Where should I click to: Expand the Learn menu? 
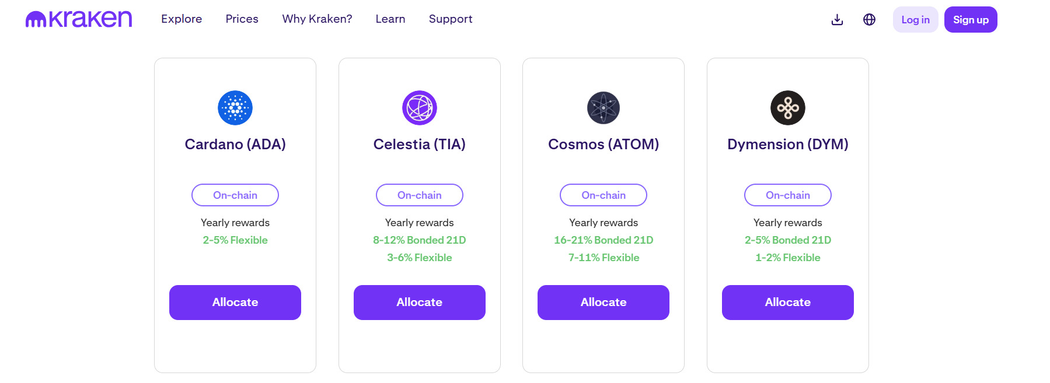tap(390, 19)
